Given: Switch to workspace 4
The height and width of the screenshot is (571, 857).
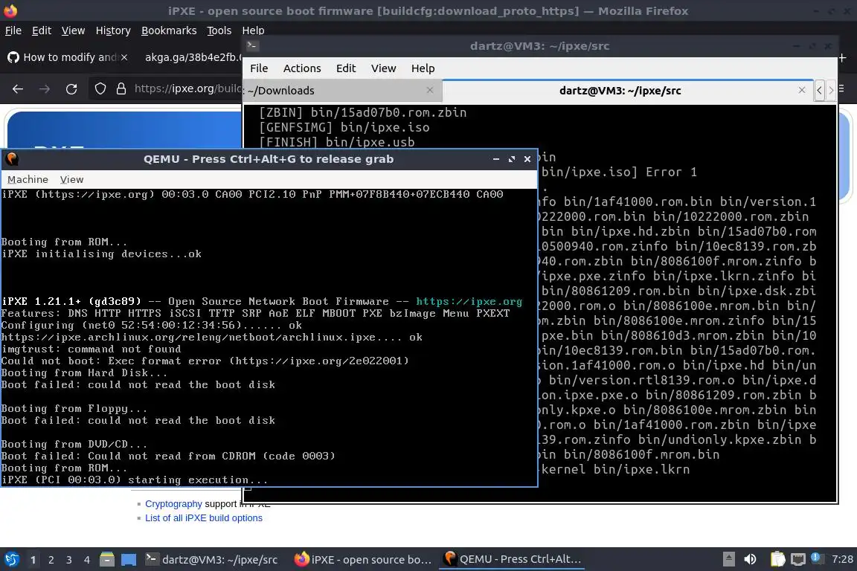Looking at the screenshot, I should [x=87, y=560].
